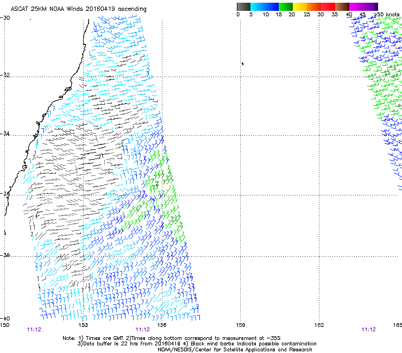Click the '25' legend scale label
The image size is (402, 353).
coord(307,15)
